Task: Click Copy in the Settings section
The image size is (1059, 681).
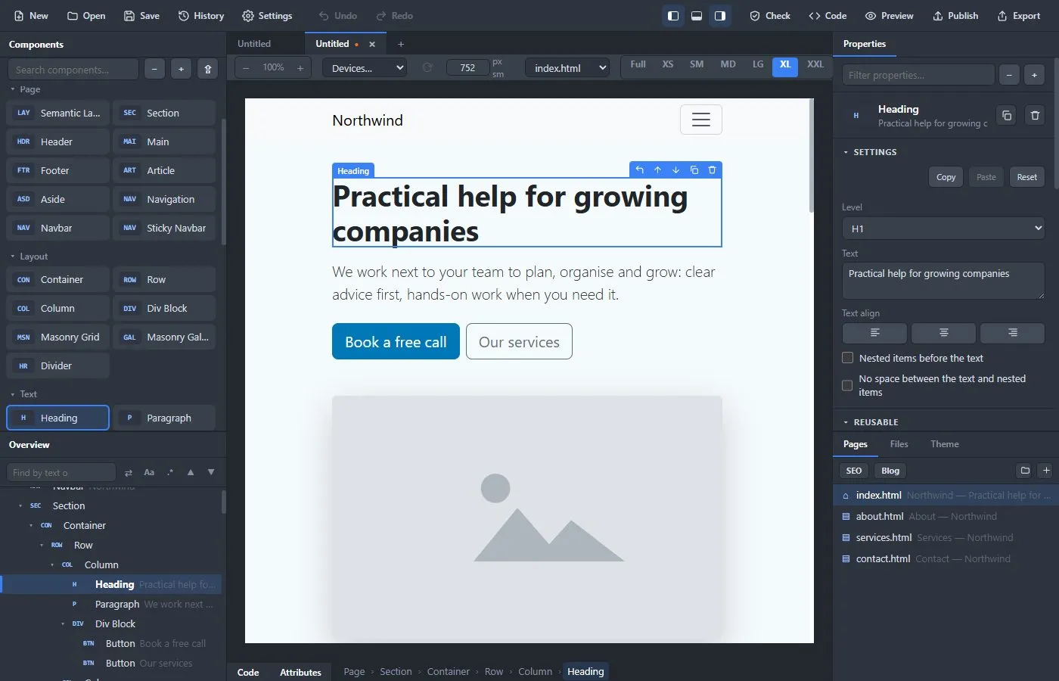Action: point(946,177)
